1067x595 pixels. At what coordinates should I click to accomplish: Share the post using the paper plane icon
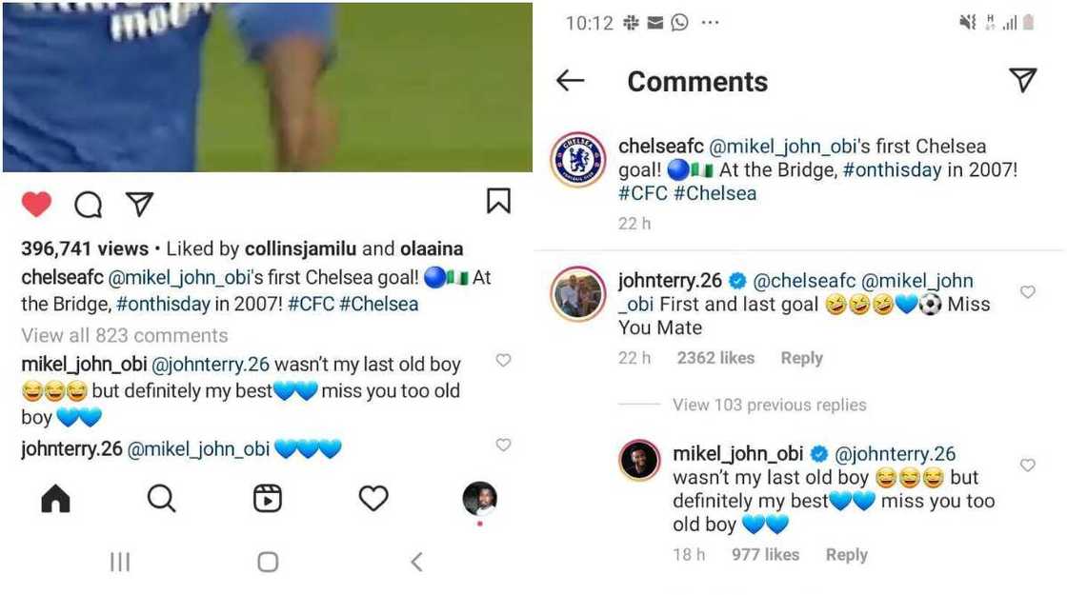[x=140, y=204]
